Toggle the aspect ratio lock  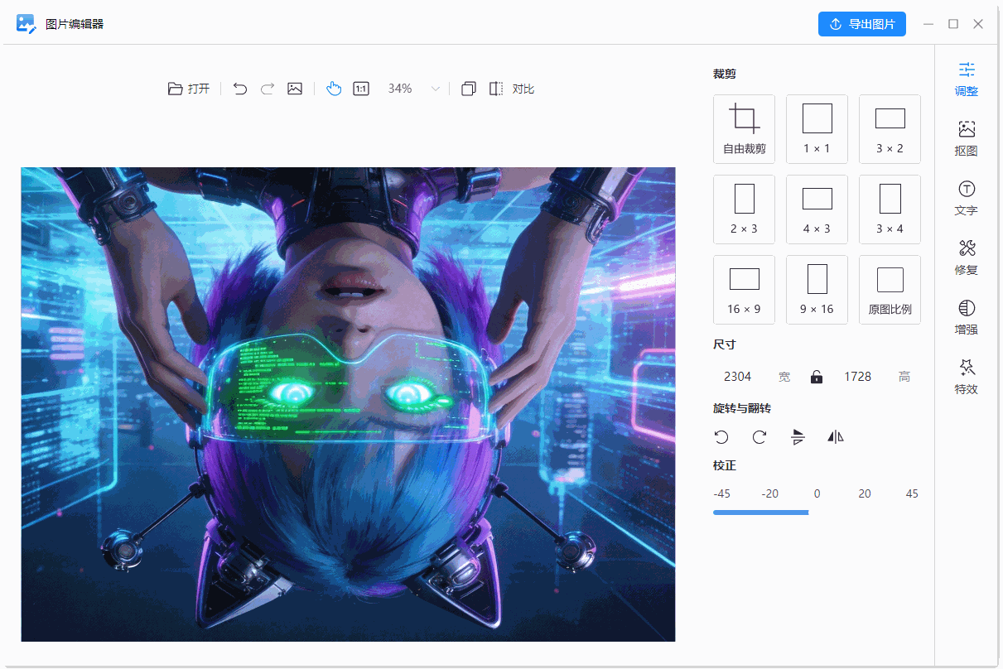click(x=817, y=377)
